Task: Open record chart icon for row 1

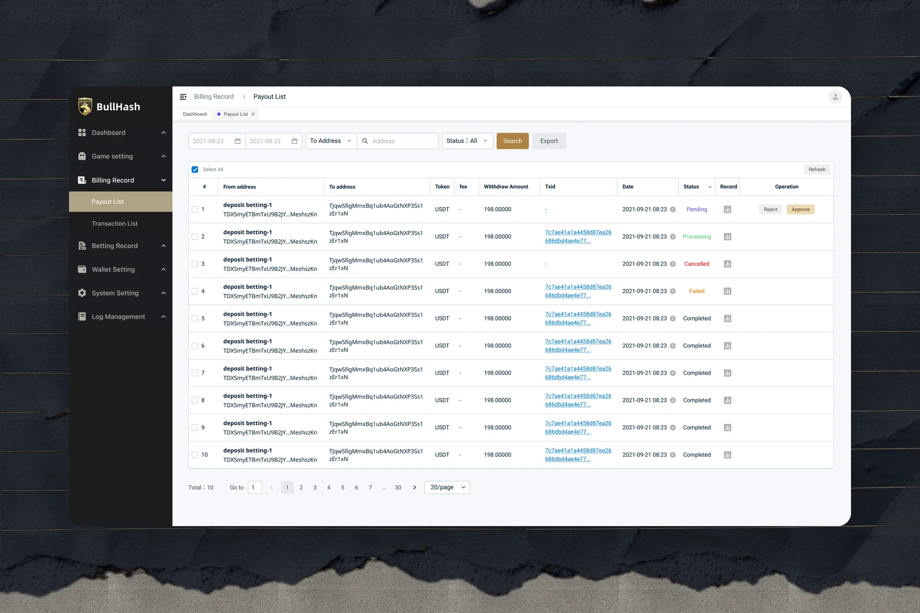Action: [x=727, y=210]
